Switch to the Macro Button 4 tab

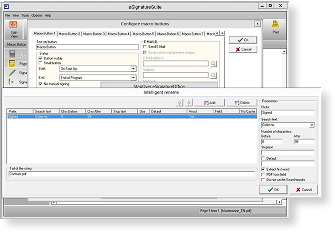119,34
